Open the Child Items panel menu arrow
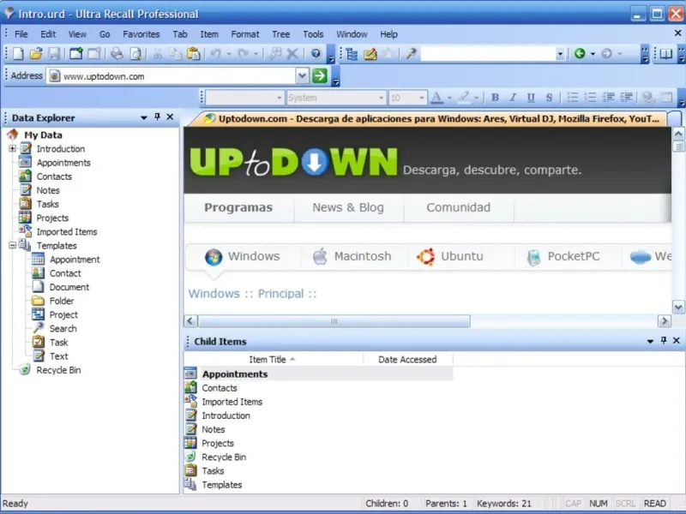 pyautogui.click(x=650, y=341)
